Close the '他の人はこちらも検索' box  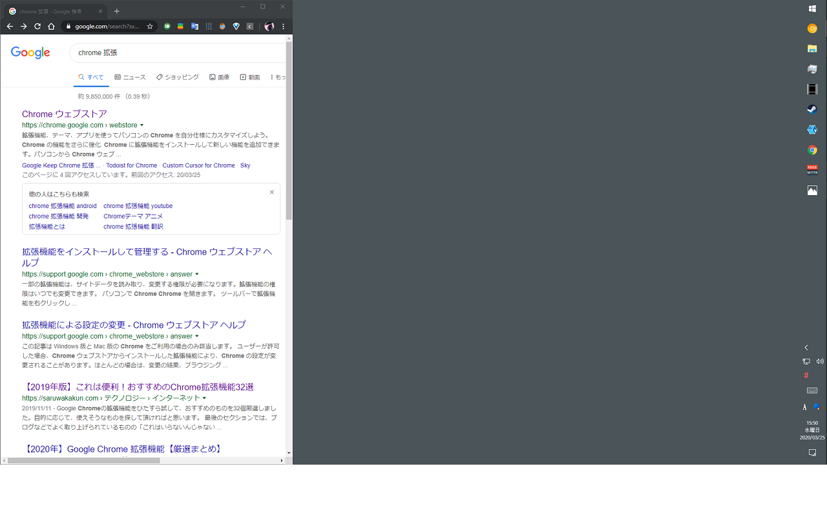[x=272, y=192]
